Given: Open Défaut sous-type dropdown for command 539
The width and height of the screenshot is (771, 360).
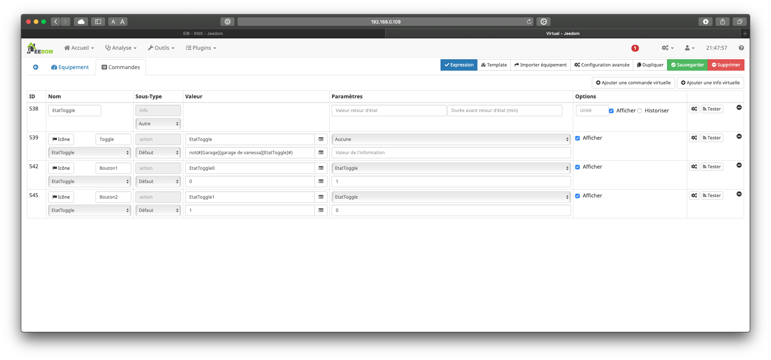Looking at the screenshot, I should click(158, 153).
